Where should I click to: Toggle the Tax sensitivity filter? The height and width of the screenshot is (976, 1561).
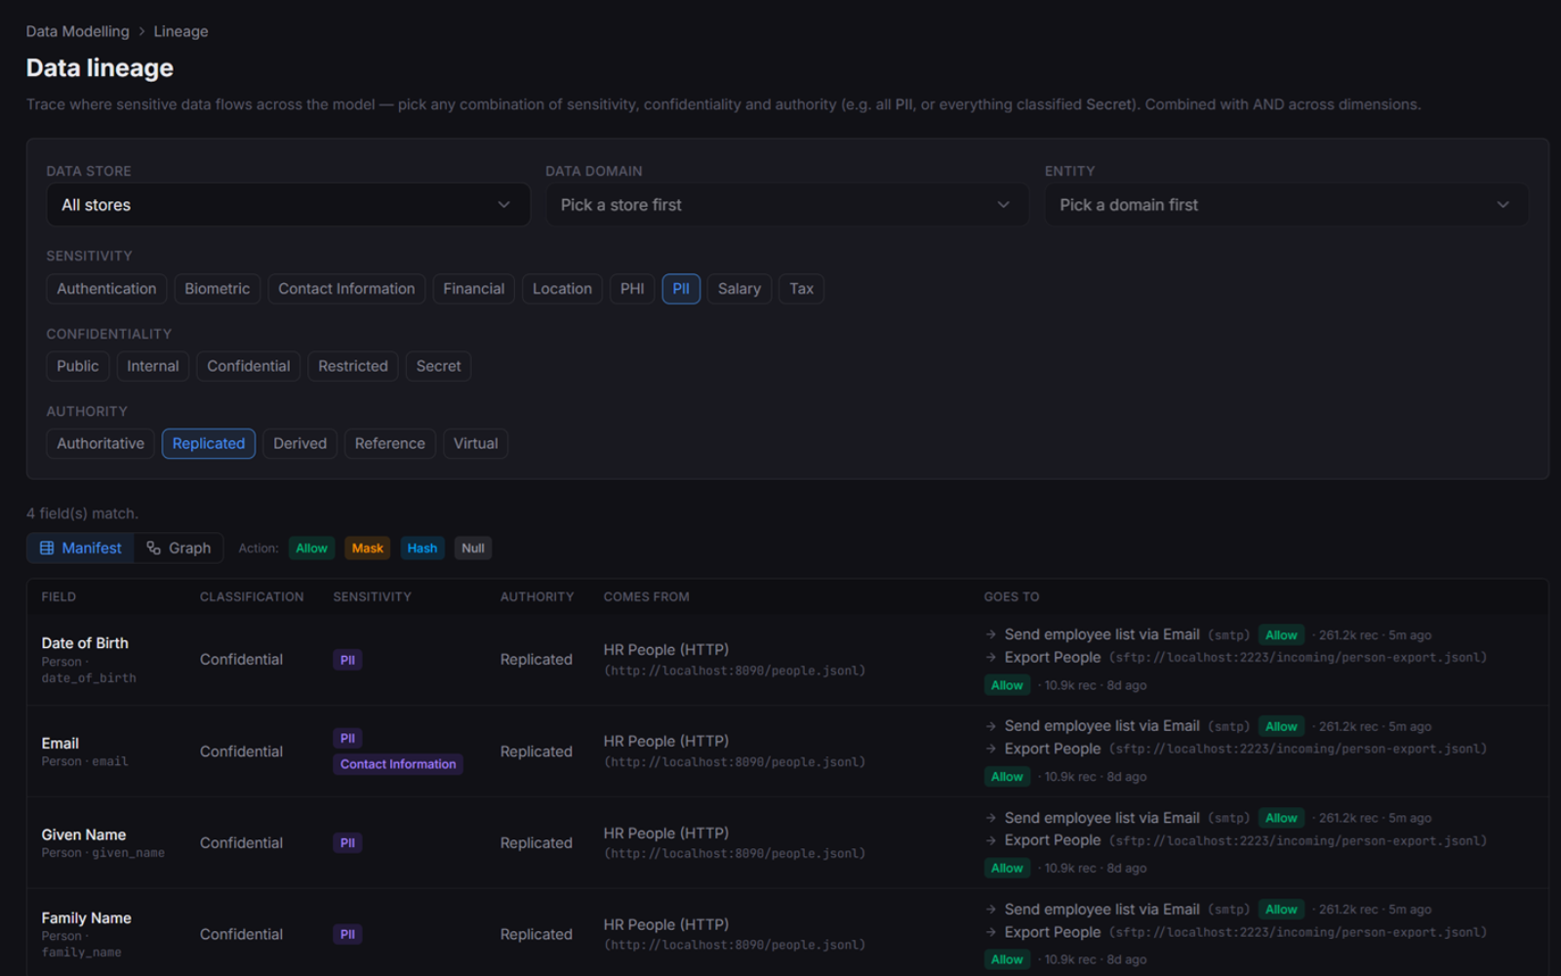point(801,289)
